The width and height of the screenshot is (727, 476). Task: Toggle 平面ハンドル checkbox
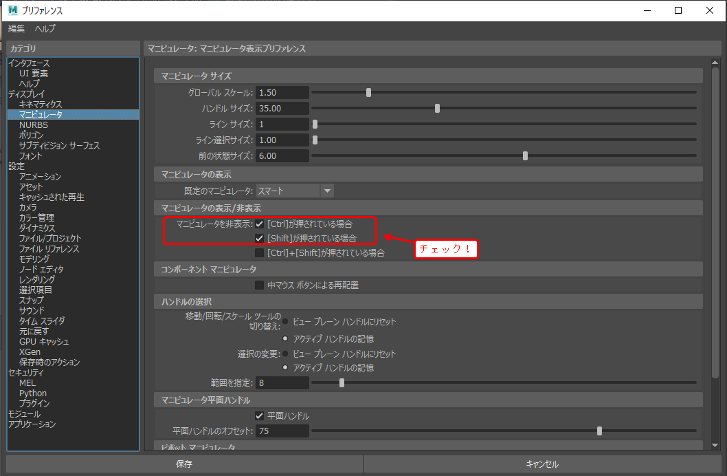click(260, 415)
